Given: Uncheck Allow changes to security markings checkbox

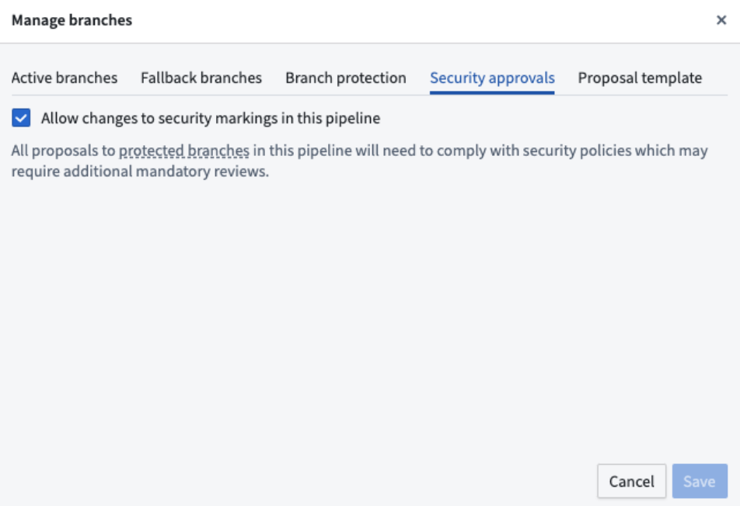Looking at the screenshot, I should [21, 118].
